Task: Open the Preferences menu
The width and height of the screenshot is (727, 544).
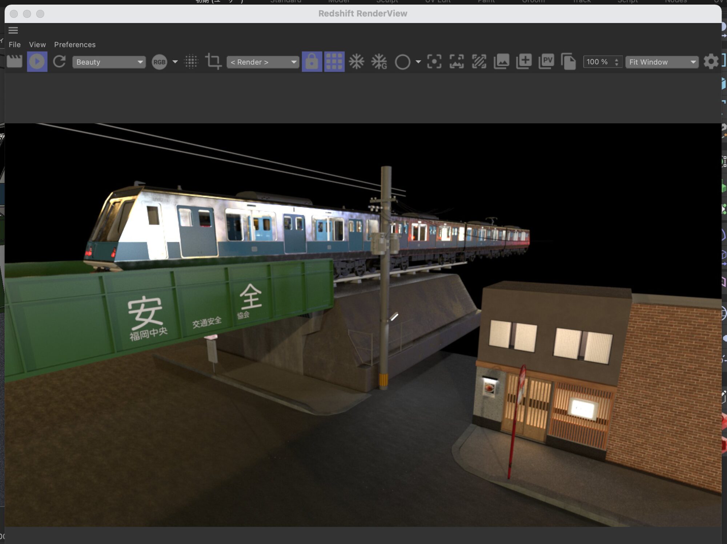Action: [75, 44]
